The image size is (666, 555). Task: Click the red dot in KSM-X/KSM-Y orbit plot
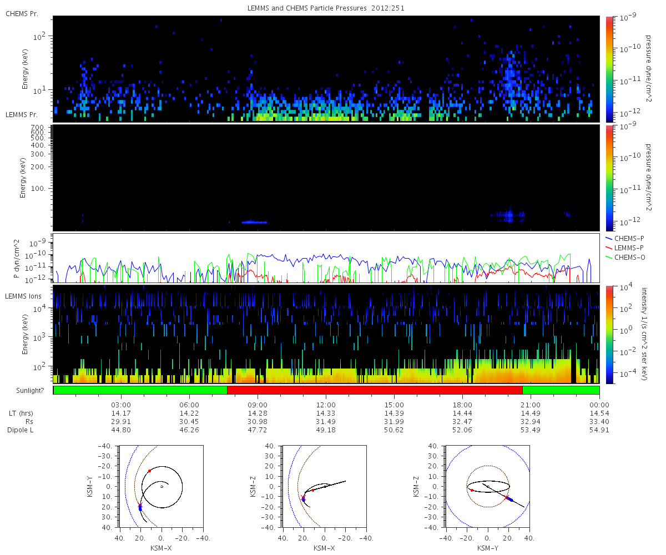point(149,471)
